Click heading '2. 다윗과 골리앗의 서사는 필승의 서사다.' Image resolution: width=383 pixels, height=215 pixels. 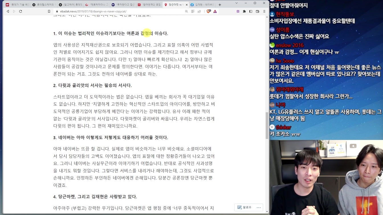(x=92, y=85)
